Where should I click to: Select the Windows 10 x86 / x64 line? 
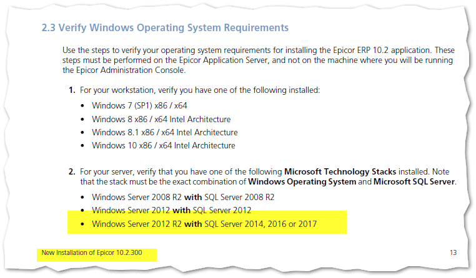pos(163,145)
